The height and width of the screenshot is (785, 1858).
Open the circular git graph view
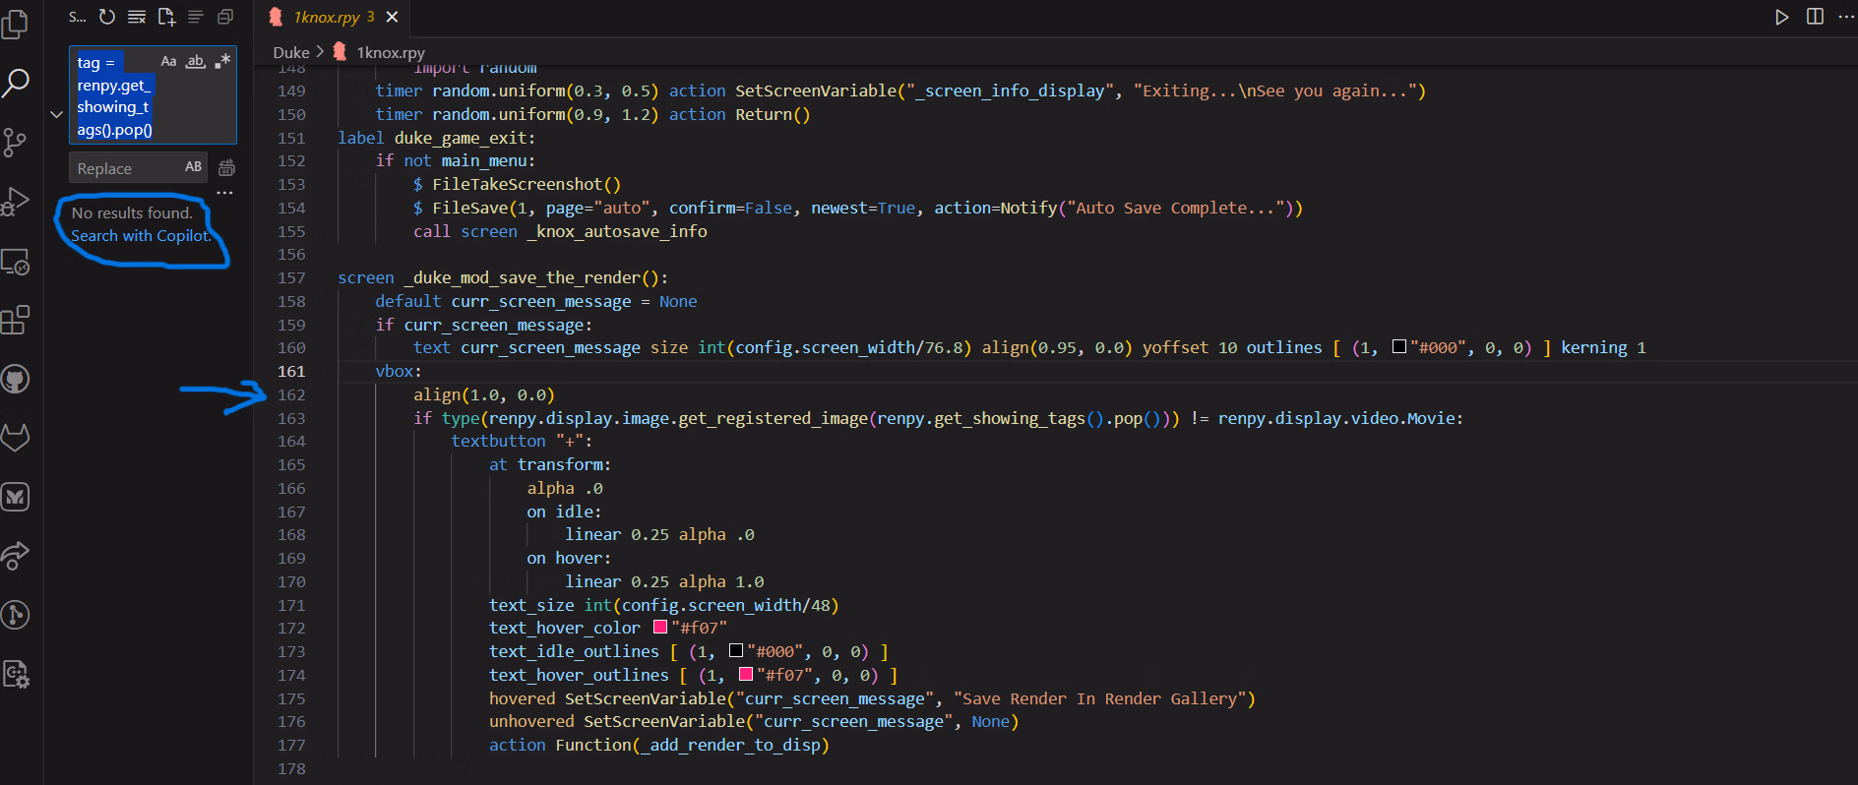[x=16, y=615]
